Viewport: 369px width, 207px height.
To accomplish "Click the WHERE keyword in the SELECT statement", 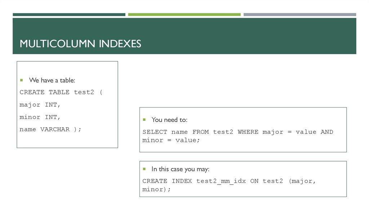I will [248, 132].
